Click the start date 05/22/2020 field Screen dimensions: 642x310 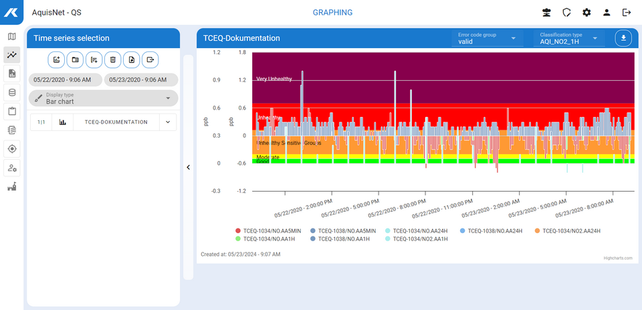pos(66,80)
